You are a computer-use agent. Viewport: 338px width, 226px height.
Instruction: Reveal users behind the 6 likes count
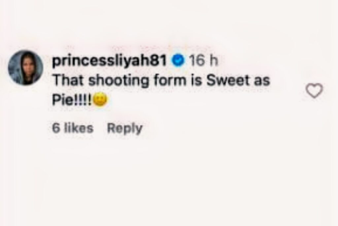pyautogui.click(x=73, y=128)
